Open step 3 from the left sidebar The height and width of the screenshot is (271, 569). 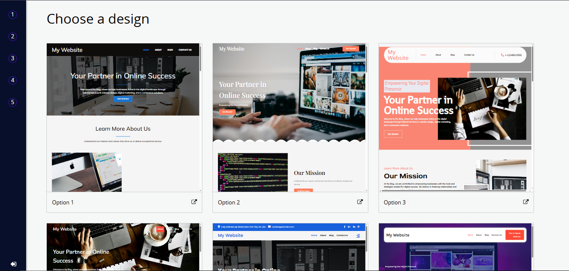(12, 58)
